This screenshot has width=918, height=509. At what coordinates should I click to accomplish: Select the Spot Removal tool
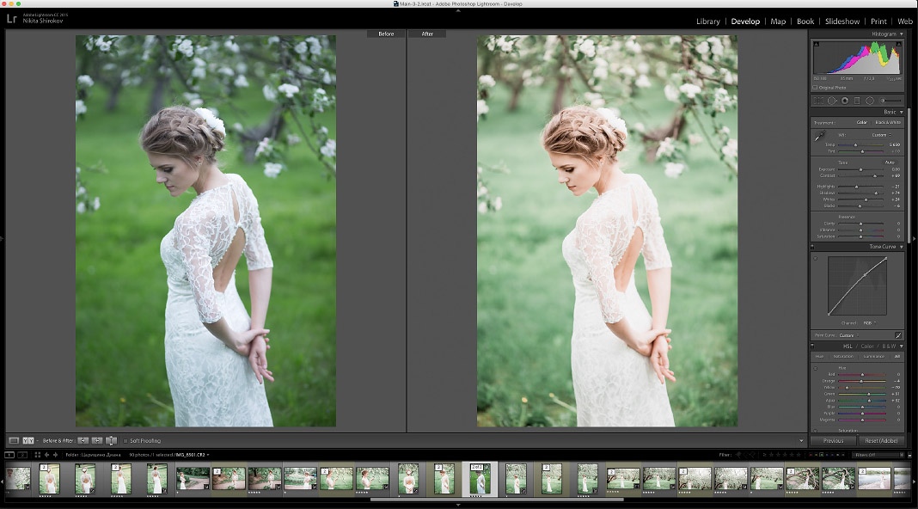pyautogui.click(x=832, y=101)
